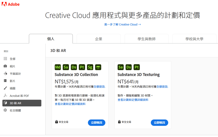The height and width of the screenshot is (137, 218).
Task: Open 進一步了解 Creative Cloud link
Action: (x=123, y=24)
